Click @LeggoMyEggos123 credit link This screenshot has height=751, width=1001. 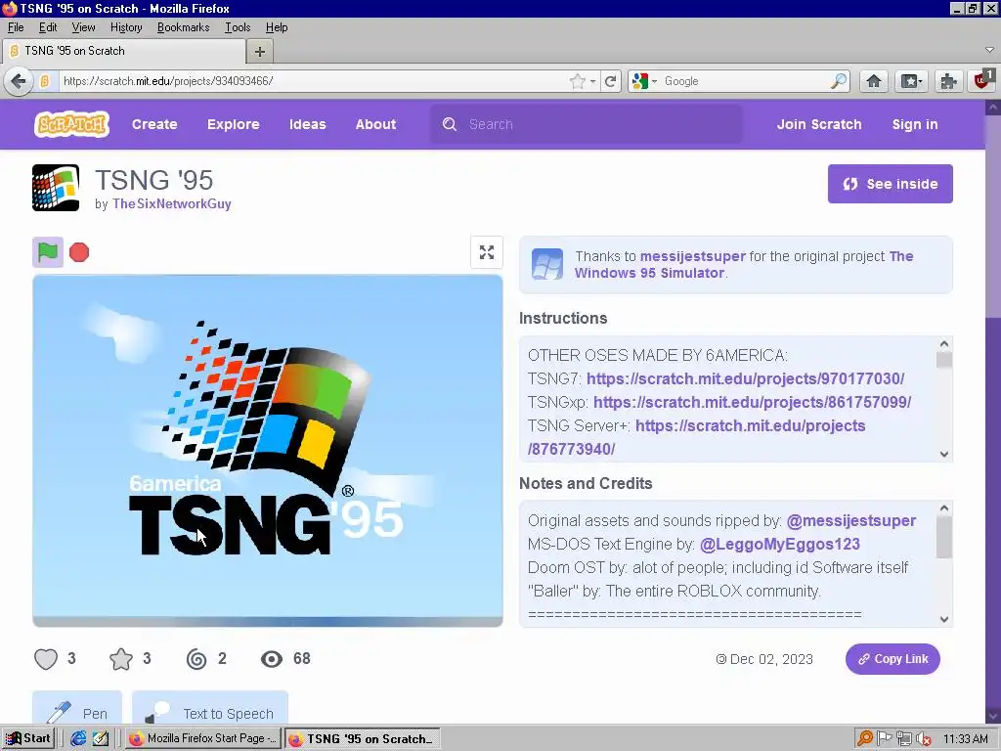[x=780, y=544]
